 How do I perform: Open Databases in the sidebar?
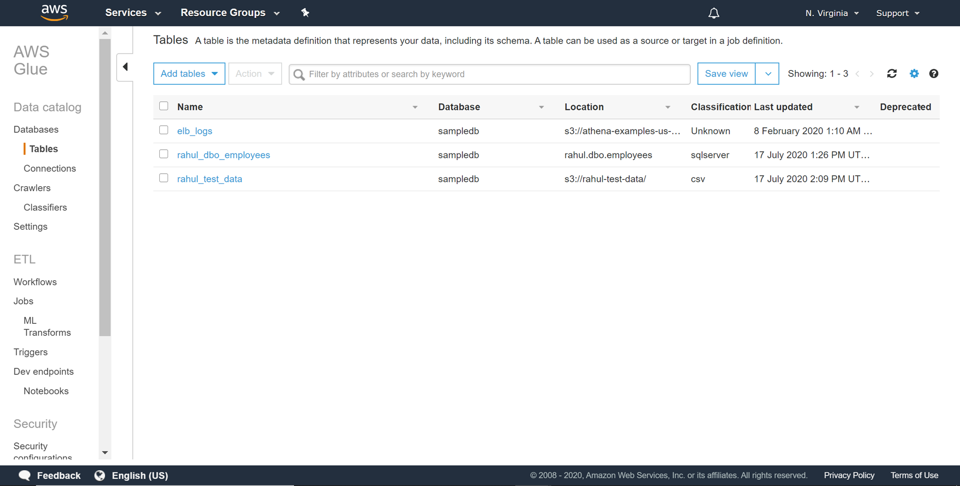[x=36, y=130]
